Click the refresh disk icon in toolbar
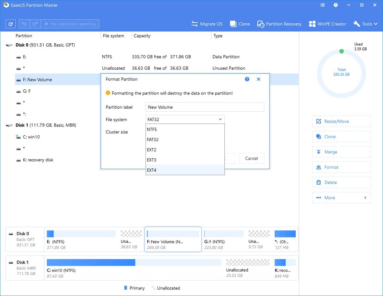This screenshot has height=296, width=383. click(x=10, y=24)
